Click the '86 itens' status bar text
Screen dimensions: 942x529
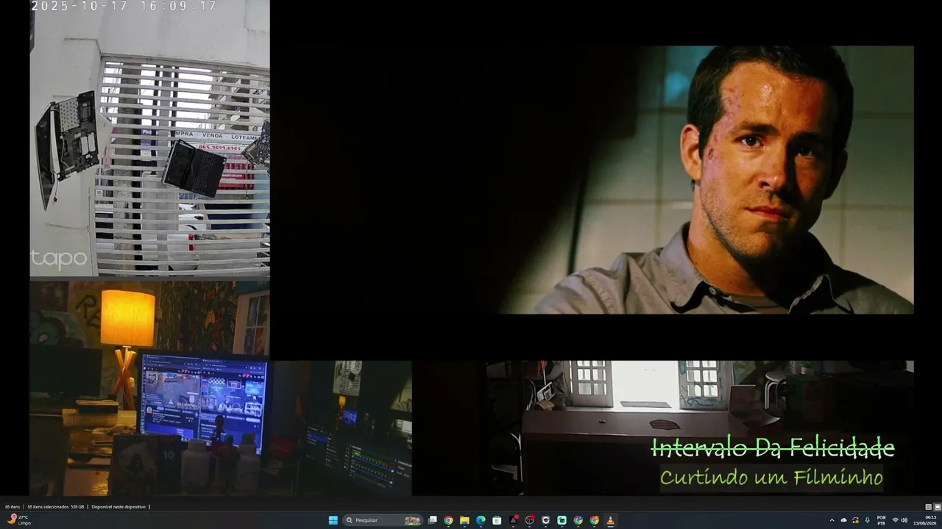coord(13,507)
